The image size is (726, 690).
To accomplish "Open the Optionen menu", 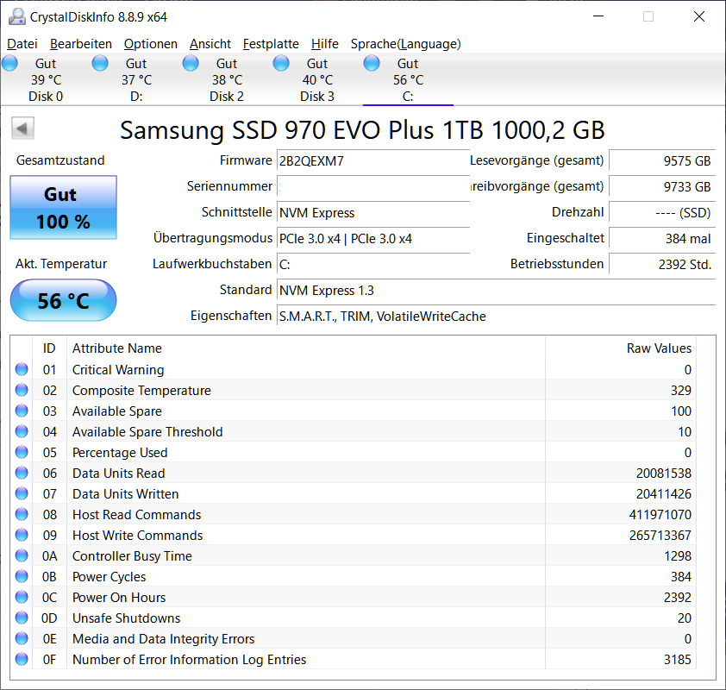I will pyautogui.click(x=151, y=44).
